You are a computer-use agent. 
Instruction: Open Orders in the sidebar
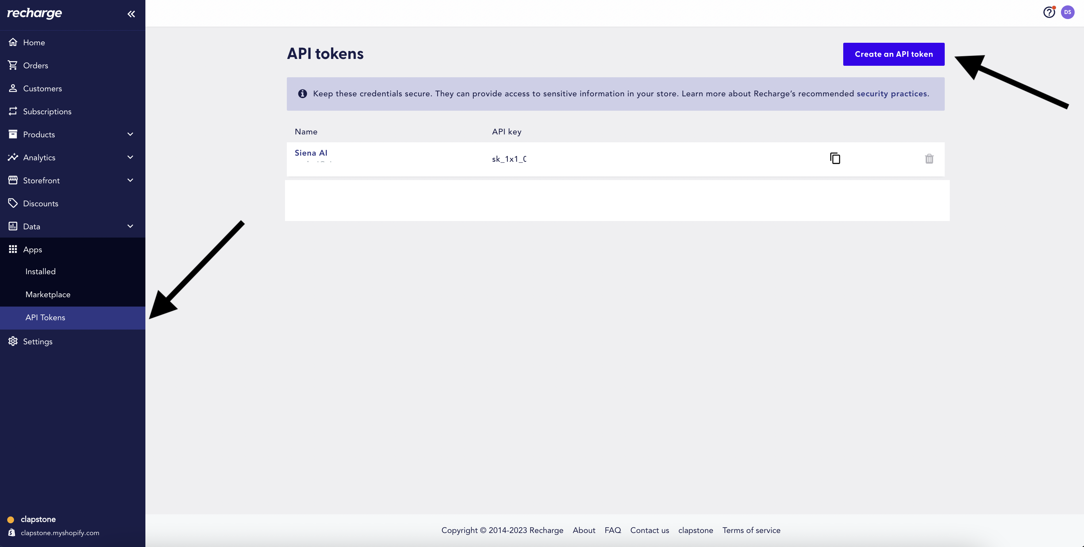[72, 65]
